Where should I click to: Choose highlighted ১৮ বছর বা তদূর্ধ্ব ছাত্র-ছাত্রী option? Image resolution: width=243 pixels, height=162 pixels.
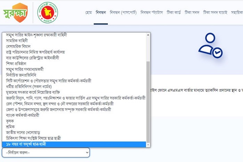[74, 144]
